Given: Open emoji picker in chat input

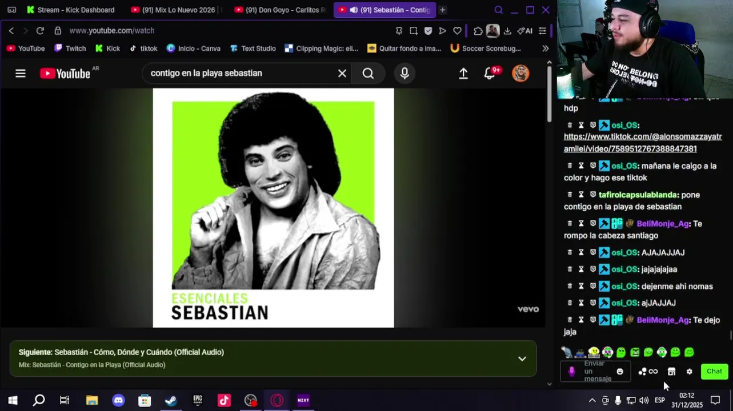Looking at the screenshot, I should click(620, 372).
